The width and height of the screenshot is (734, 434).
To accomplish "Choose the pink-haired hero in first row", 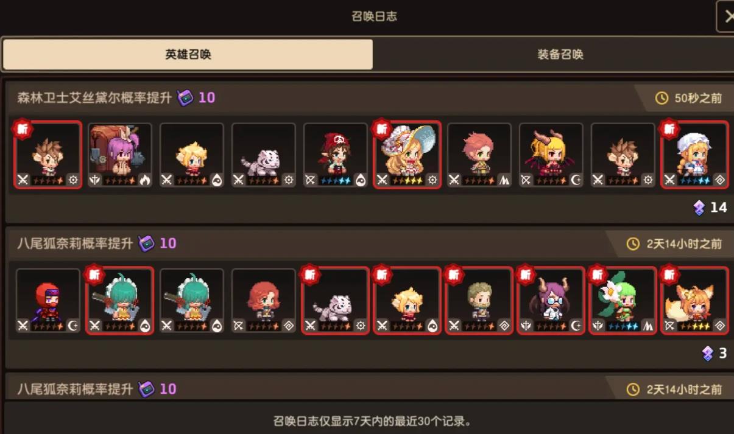I will (x=479, y=155).
